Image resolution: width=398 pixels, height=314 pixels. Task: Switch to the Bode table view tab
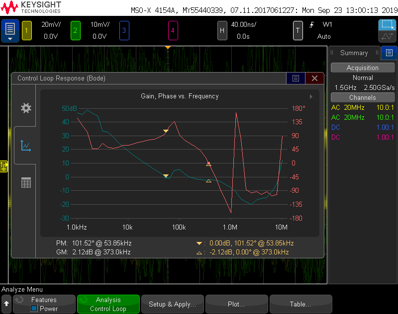click(26, 182)
